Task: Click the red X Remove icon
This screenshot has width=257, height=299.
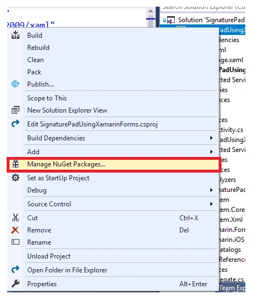Action: [x=15, y=230]
